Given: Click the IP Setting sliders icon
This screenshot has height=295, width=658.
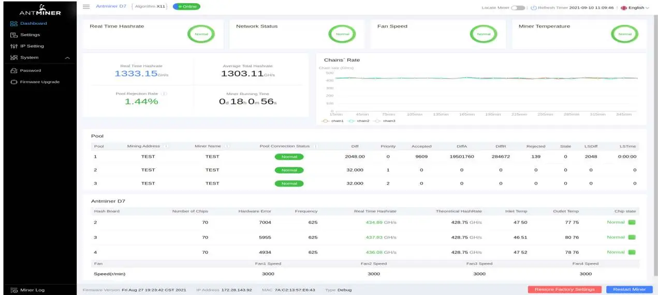Looking at the screenshot, I should tap(14, 46).
